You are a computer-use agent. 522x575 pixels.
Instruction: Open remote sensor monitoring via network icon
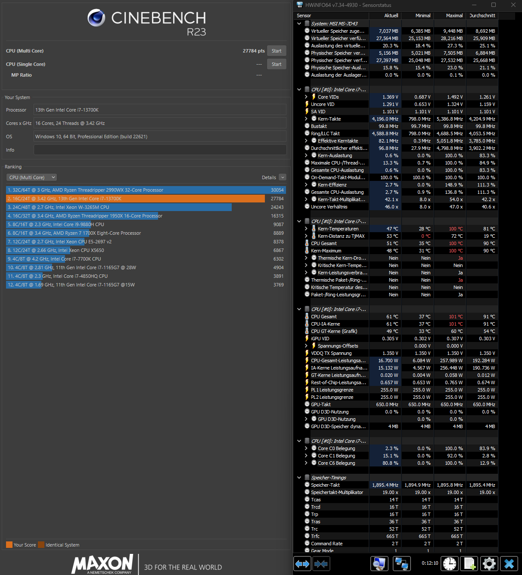402,563
